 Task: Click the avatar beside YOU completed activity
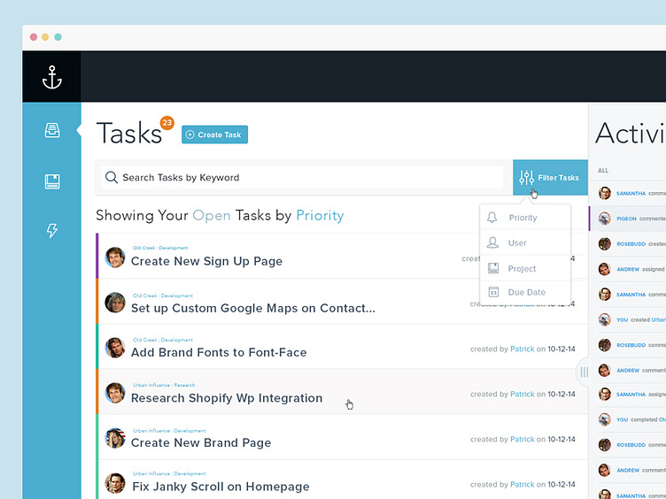(x=604, y=419)
